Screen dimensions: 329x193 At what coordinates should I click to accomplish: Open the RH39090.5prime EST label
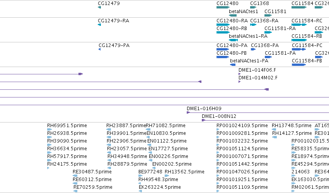(67, 141)
